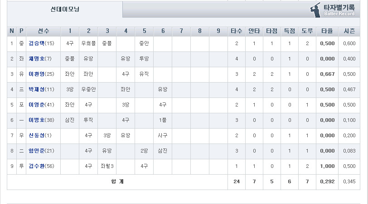Click the 타자별기록 Batter Record title
This screenshot has width=368, height=204.
[339, 10]
